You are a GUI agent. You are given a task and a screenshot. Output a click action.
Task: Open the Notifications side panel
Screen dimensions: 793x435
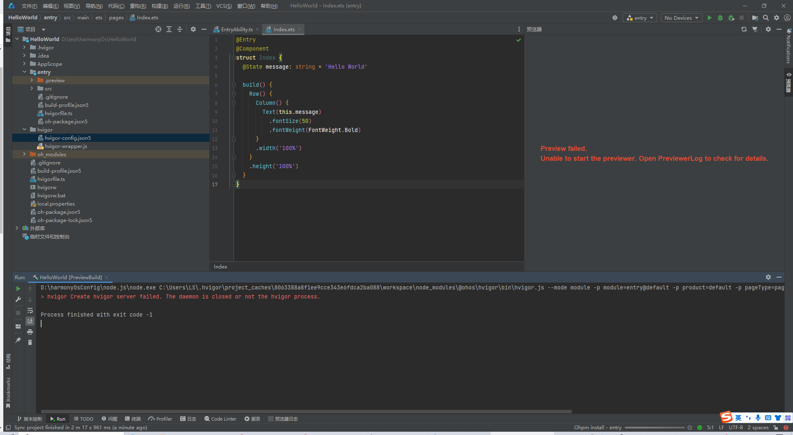[788, 46]
